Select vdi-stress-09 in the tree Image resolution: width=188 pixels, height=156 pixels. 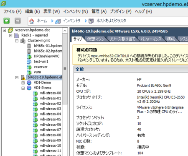[51, 140]
